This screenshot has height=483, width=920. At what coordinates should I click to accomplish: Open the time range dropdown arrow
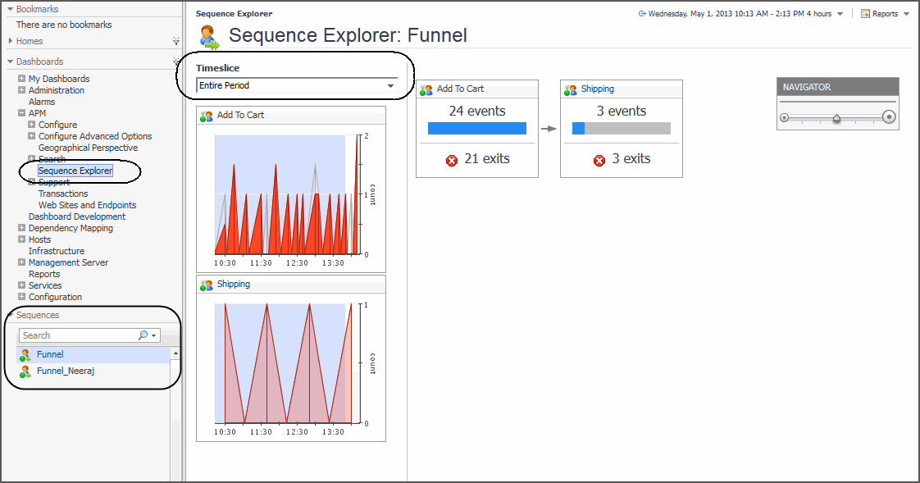click(x=840, y=14)
